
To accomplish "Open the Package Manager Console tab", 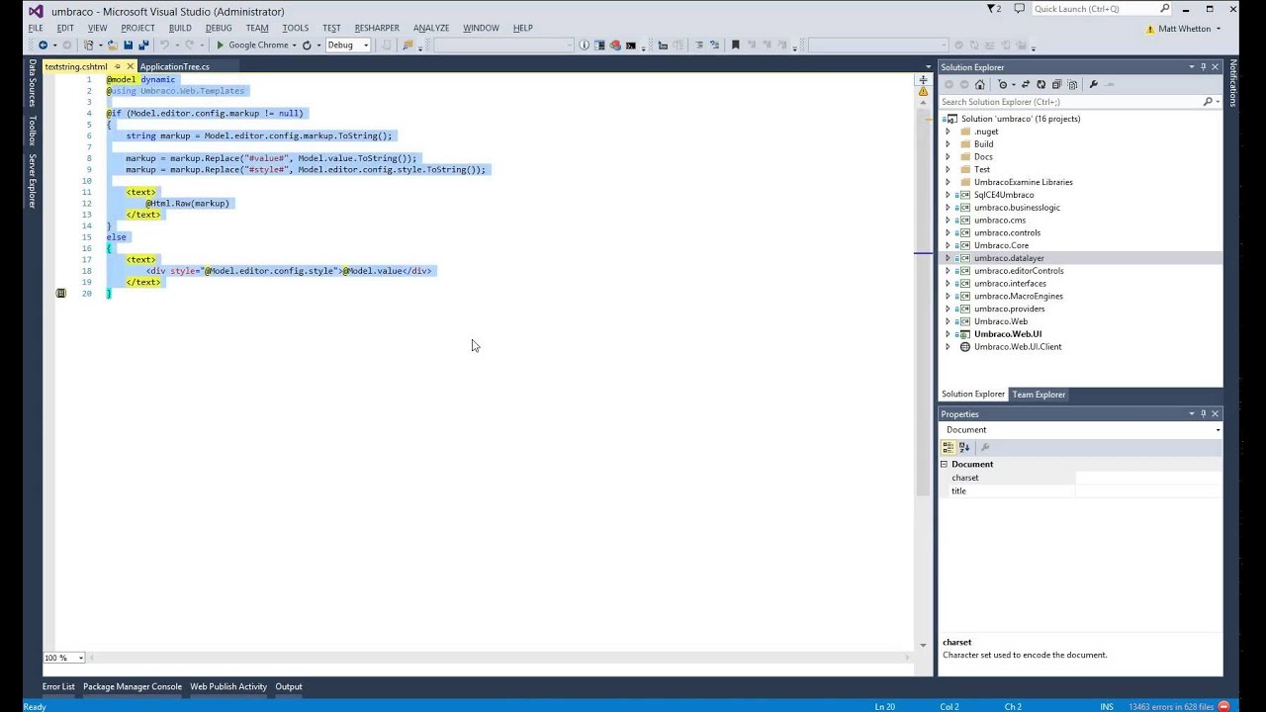I will (x=133, y=686).
